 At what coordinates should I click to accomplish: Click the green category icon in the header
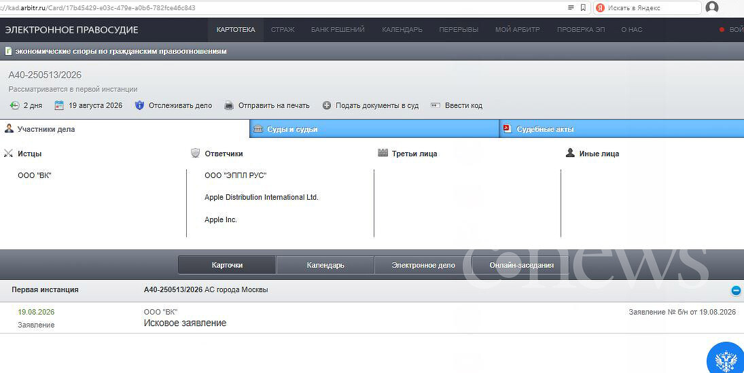(9, 51)
